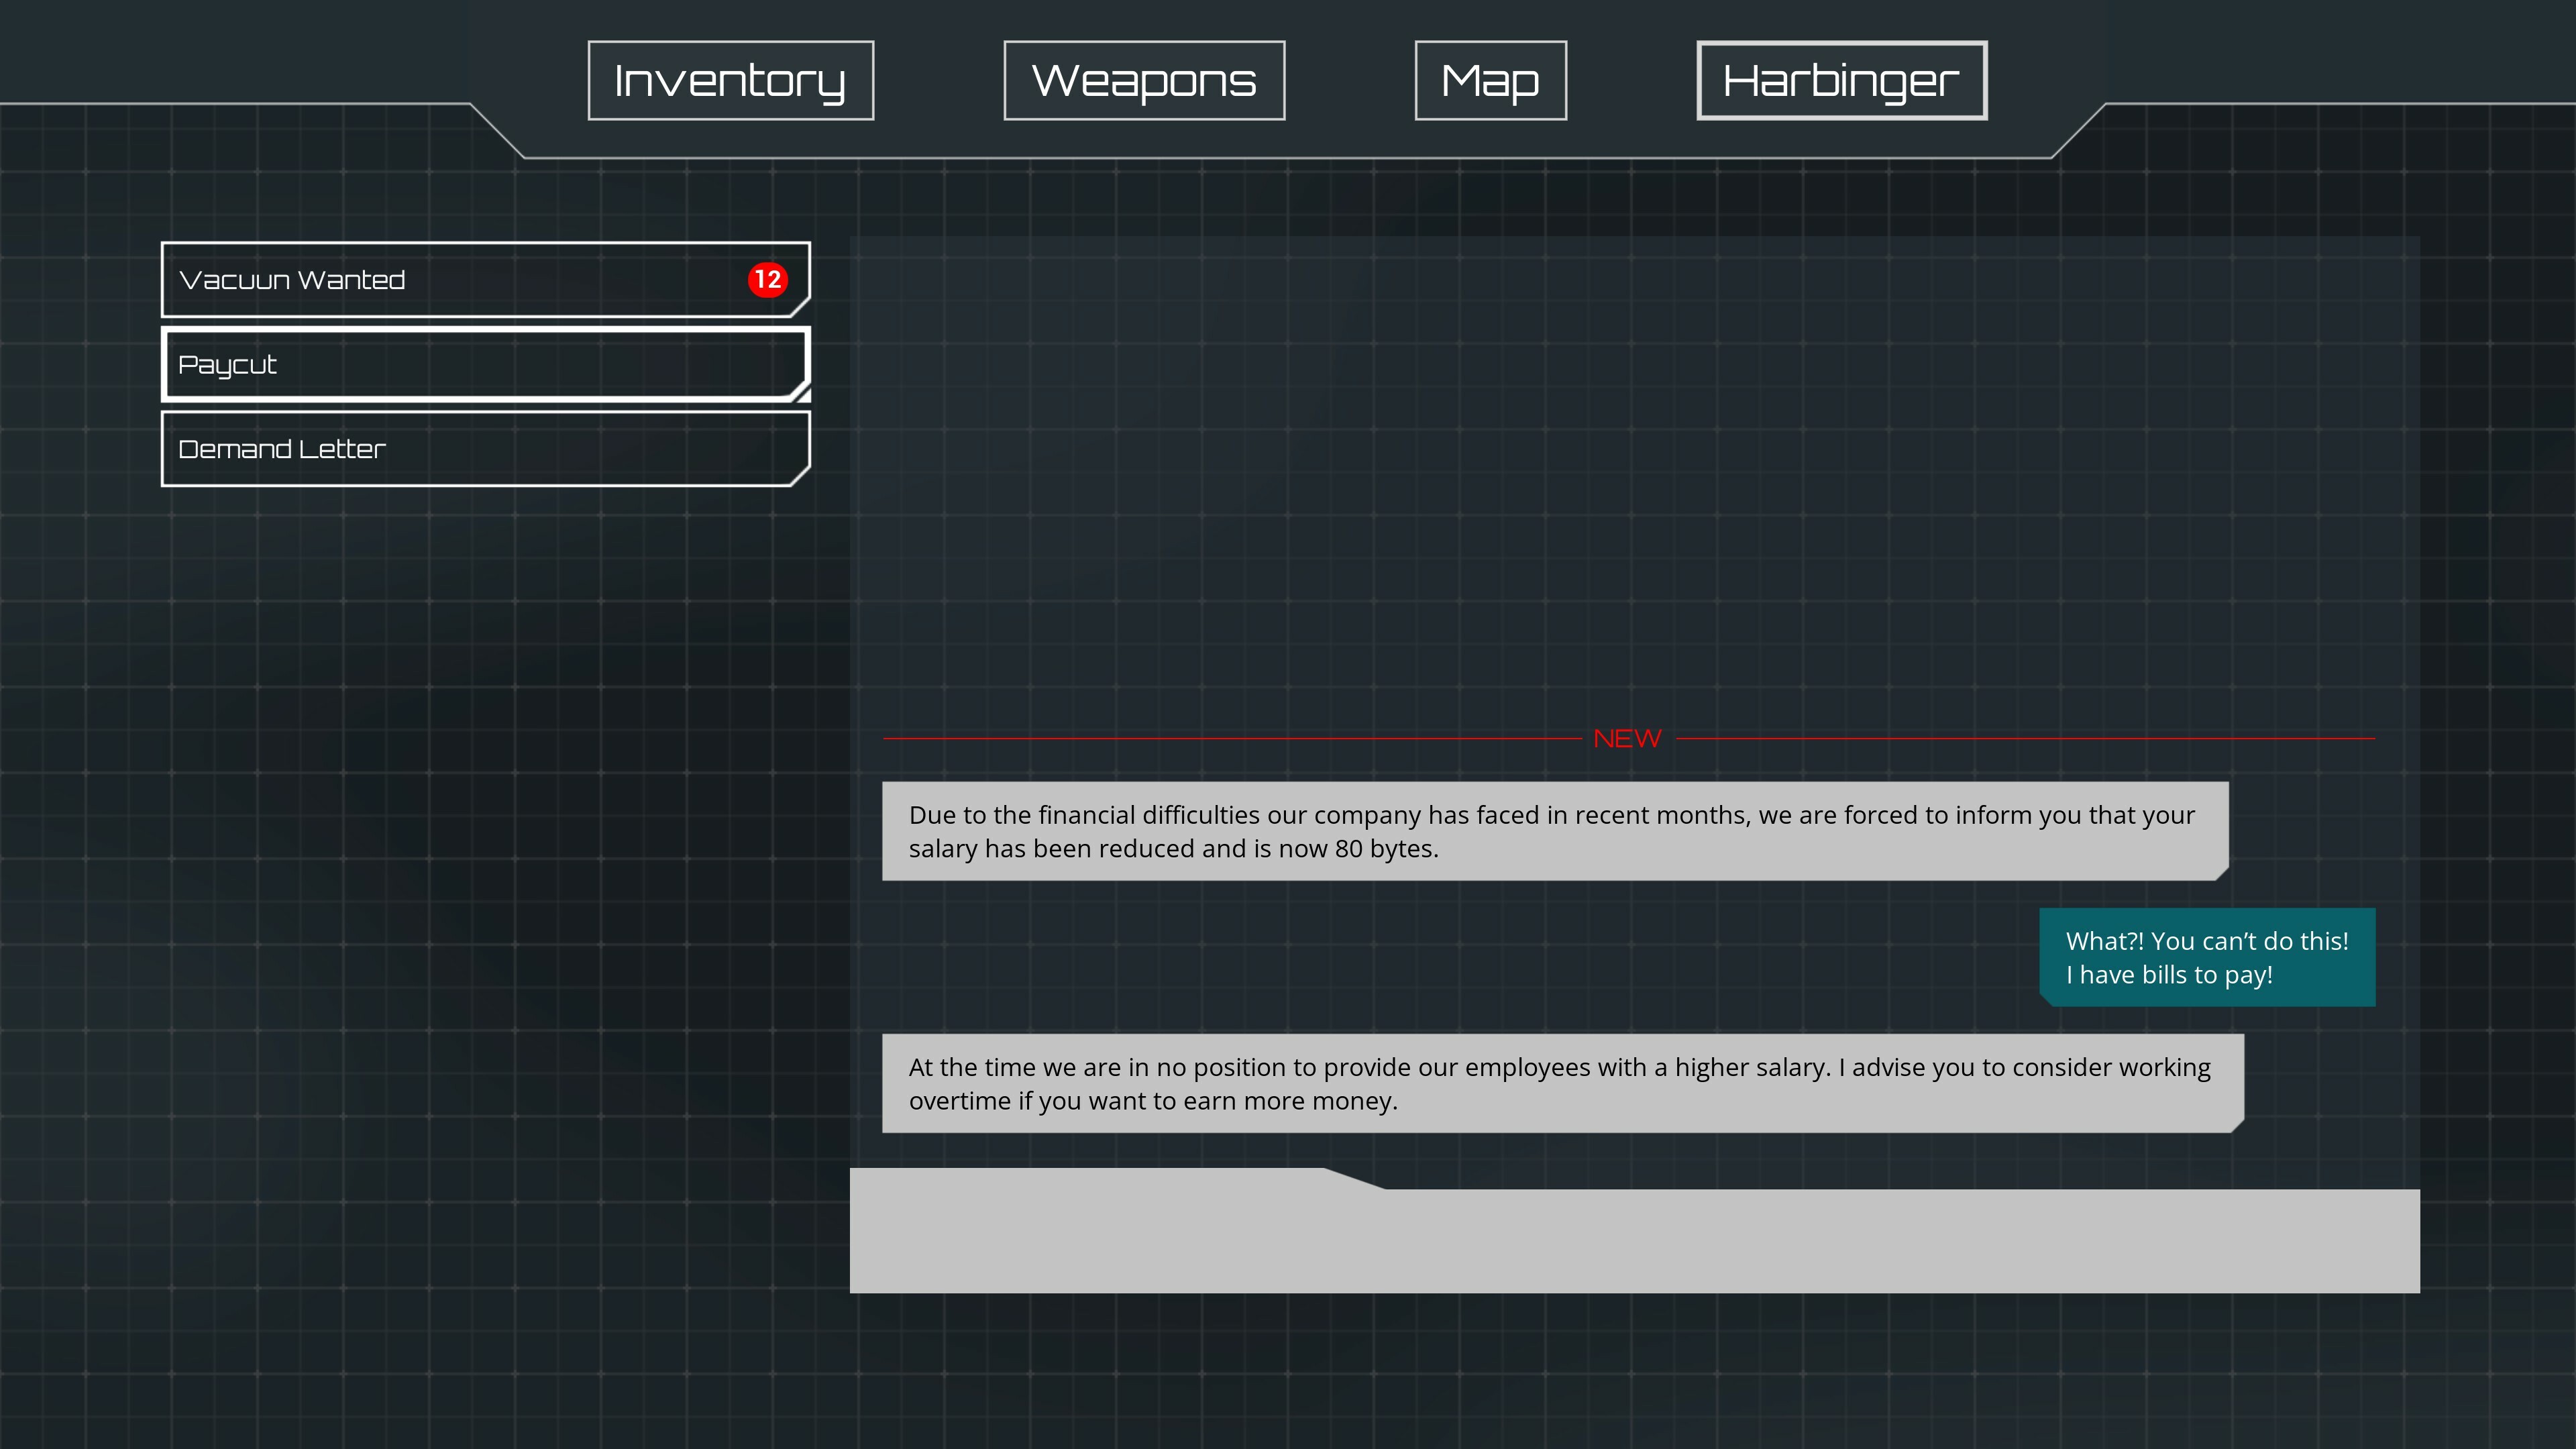Open the Harbinger messaging tab
2576x1449 pixels.
point(1841,79)
